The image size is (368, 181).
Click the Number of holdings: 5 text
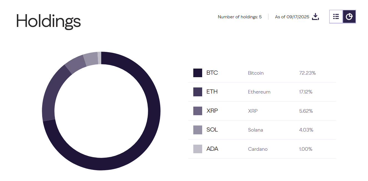point(240,17)
